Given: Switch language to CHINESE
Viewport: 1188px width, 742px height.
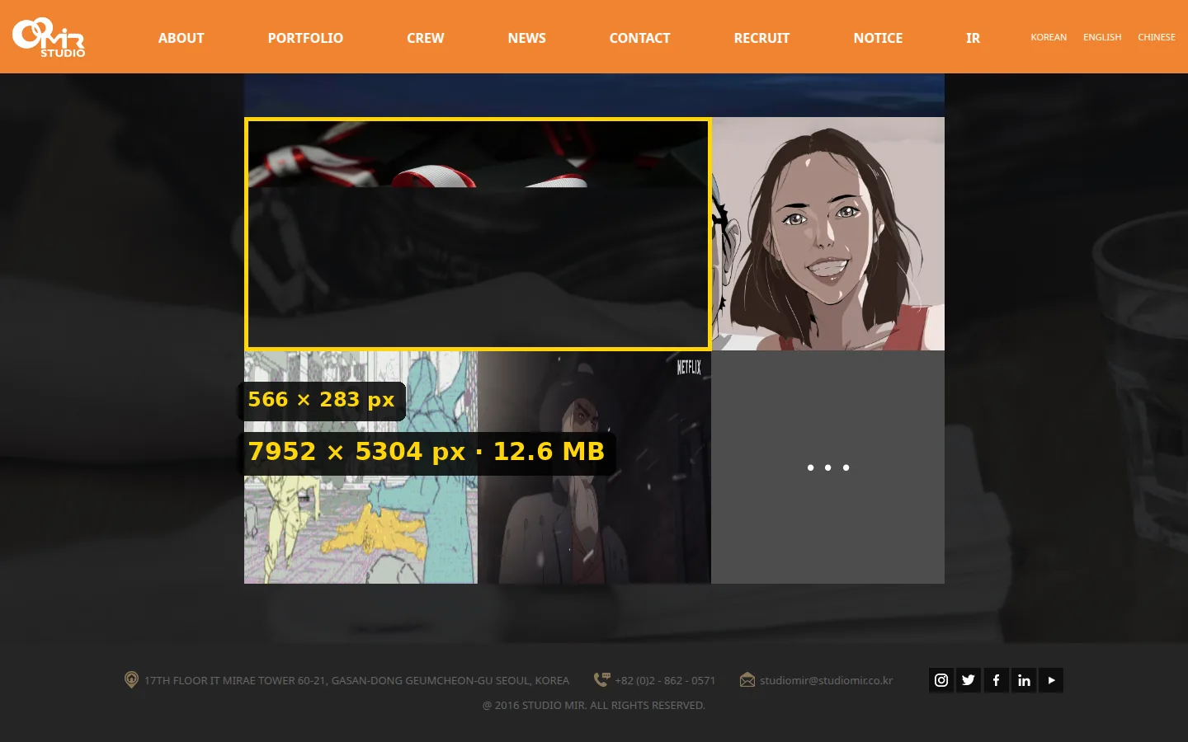Looking at the screenshot, I should [x=1157, y=37].
